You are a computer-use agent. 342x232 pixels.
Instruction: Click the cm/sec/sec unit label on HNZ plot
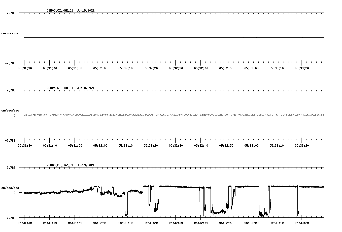tap(10, 188)
